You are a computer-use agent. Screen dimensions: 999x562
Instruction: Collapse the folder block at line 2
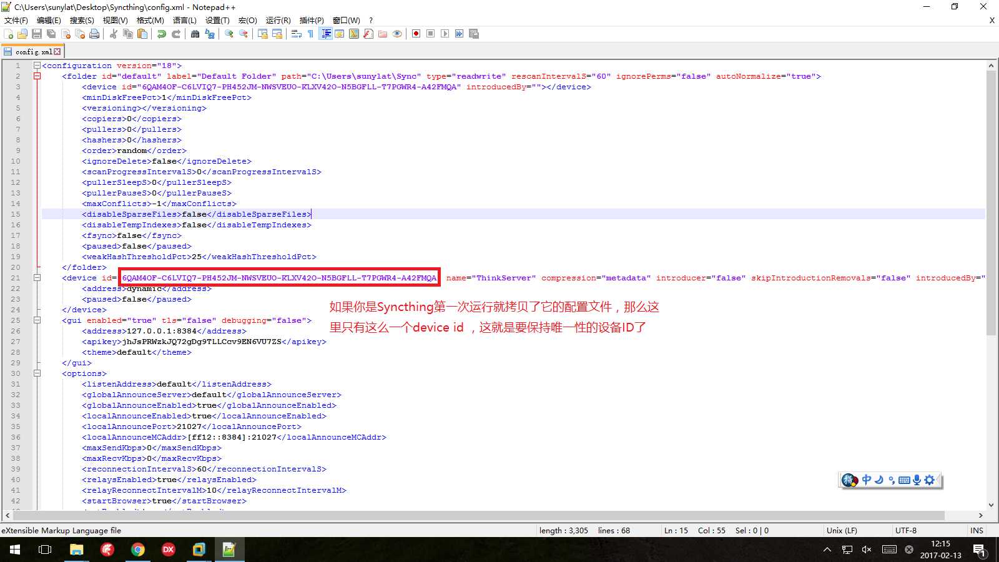(37, 76)
